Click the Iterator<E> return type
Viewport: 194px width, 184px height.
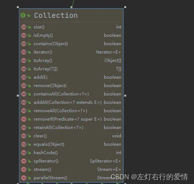[x=109, y=52]
